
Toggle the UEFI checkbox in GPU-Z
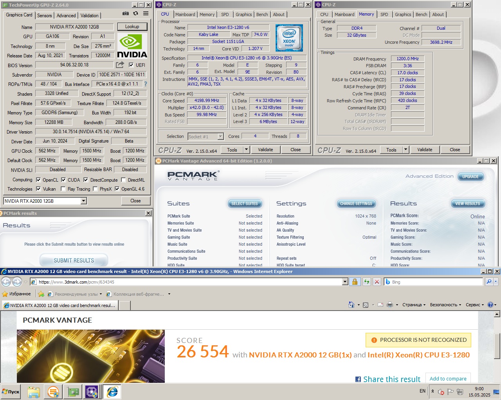tap(131, 65)
